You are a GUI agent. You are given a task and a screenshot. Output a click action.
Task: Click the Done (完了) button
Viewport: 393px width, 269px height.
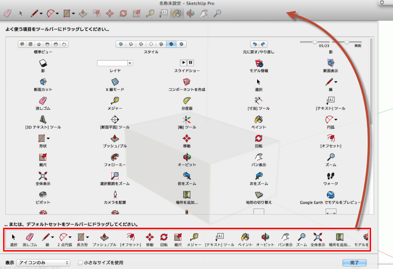(x=354, y=263)
